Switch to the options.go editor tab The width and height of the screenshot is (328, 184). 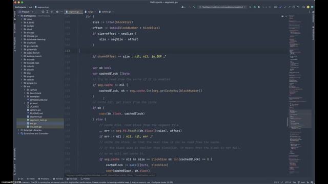106,12
